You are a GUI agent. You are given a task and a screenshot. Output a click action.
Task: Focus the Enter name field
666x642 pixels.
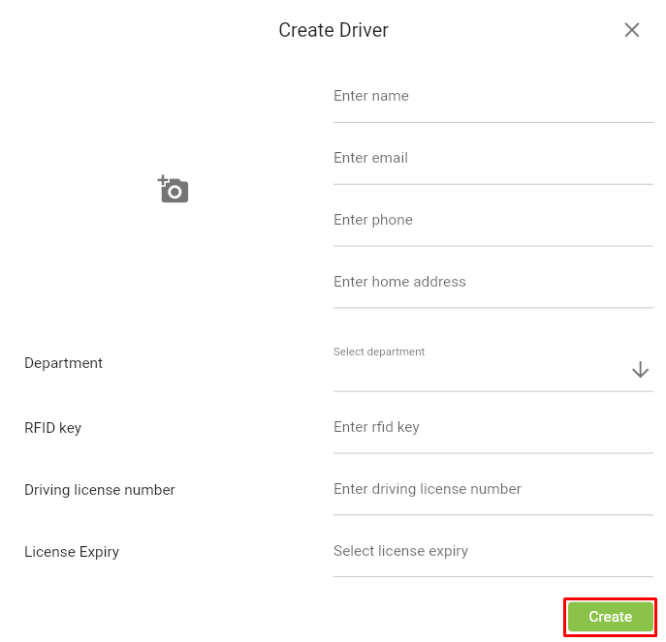click(492, 96)
